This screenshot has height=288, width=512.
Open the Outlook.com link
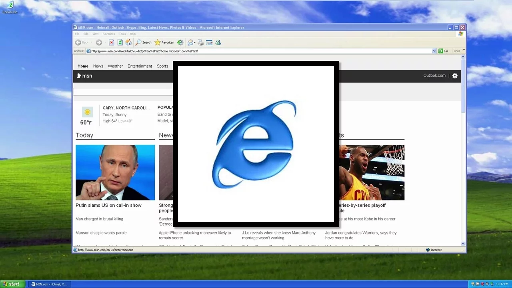pyautogui.click(x=434, y=75)
